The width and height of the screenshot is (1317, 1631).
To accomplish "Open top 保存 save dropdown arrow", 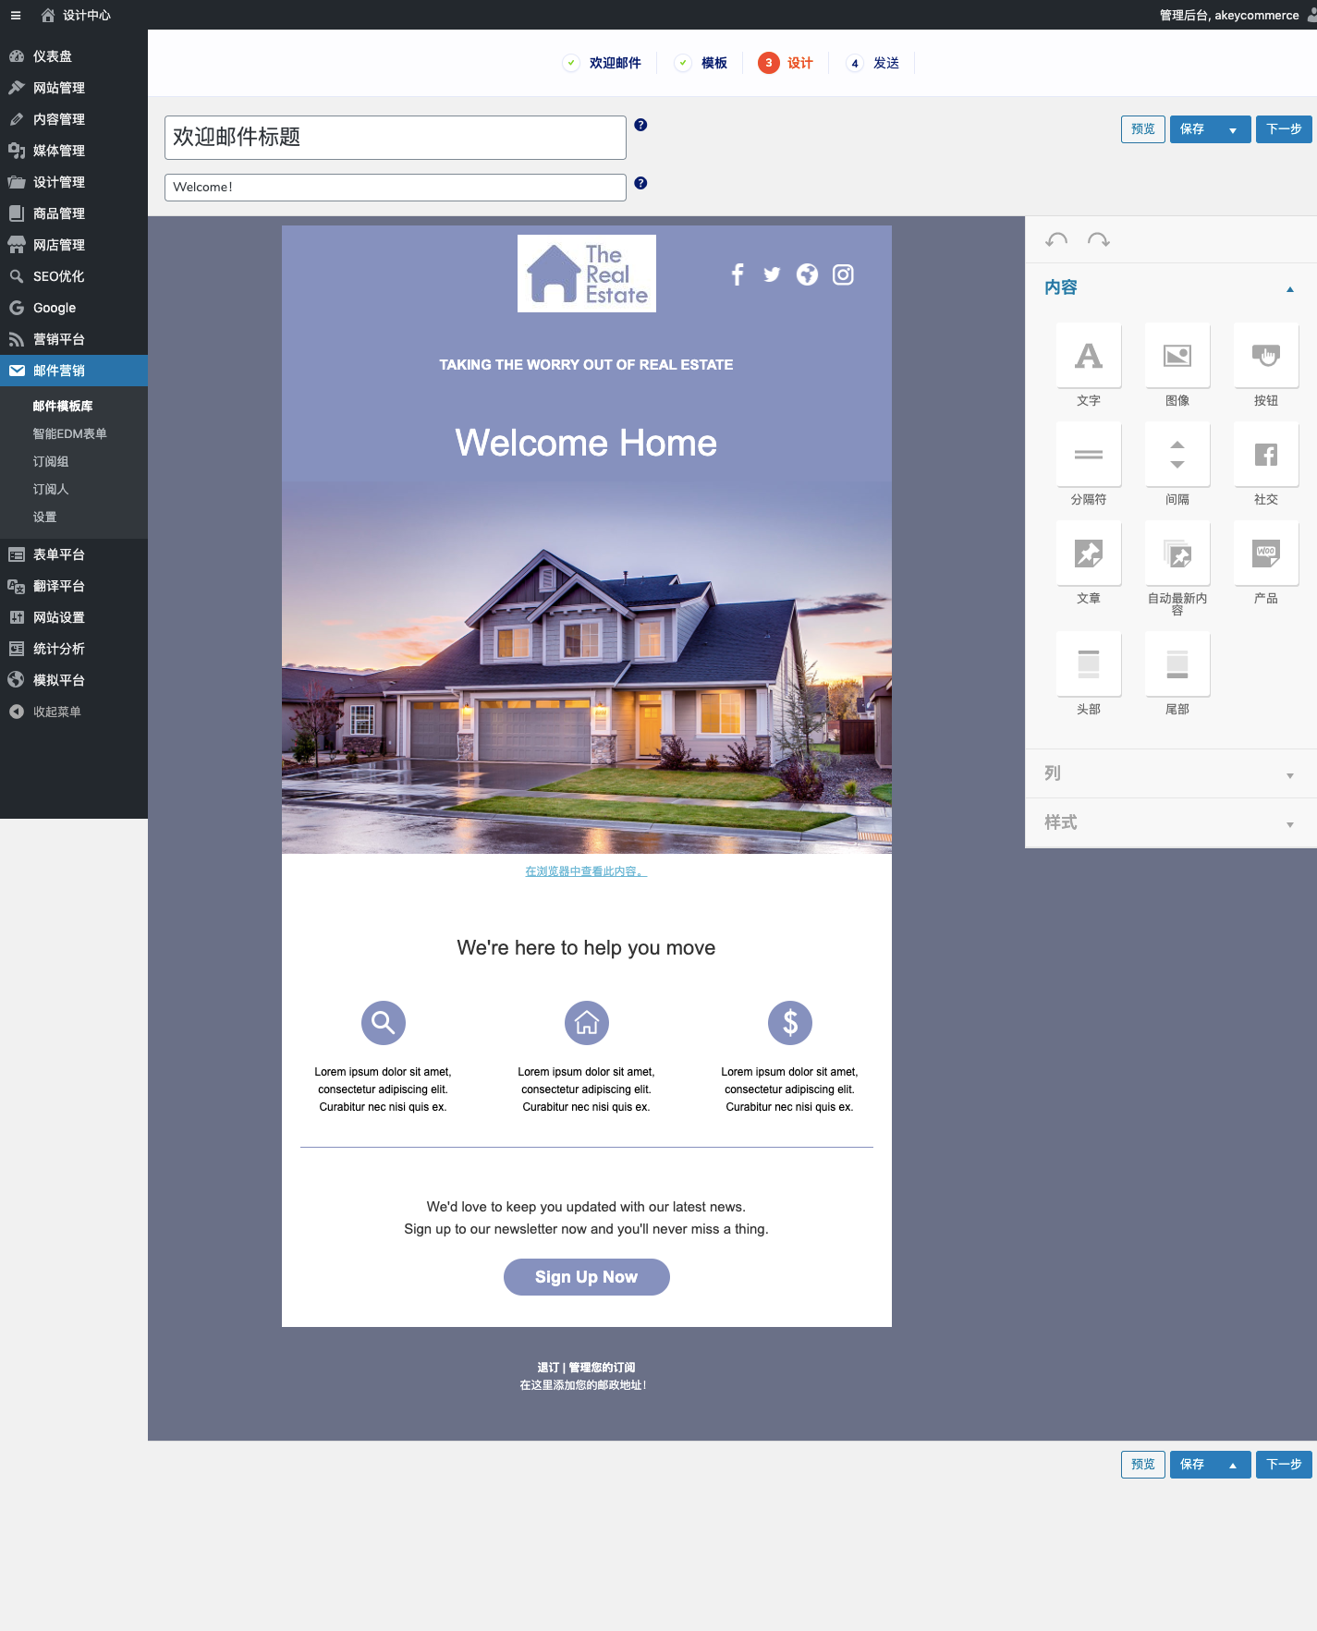I will coord(1233,130).
